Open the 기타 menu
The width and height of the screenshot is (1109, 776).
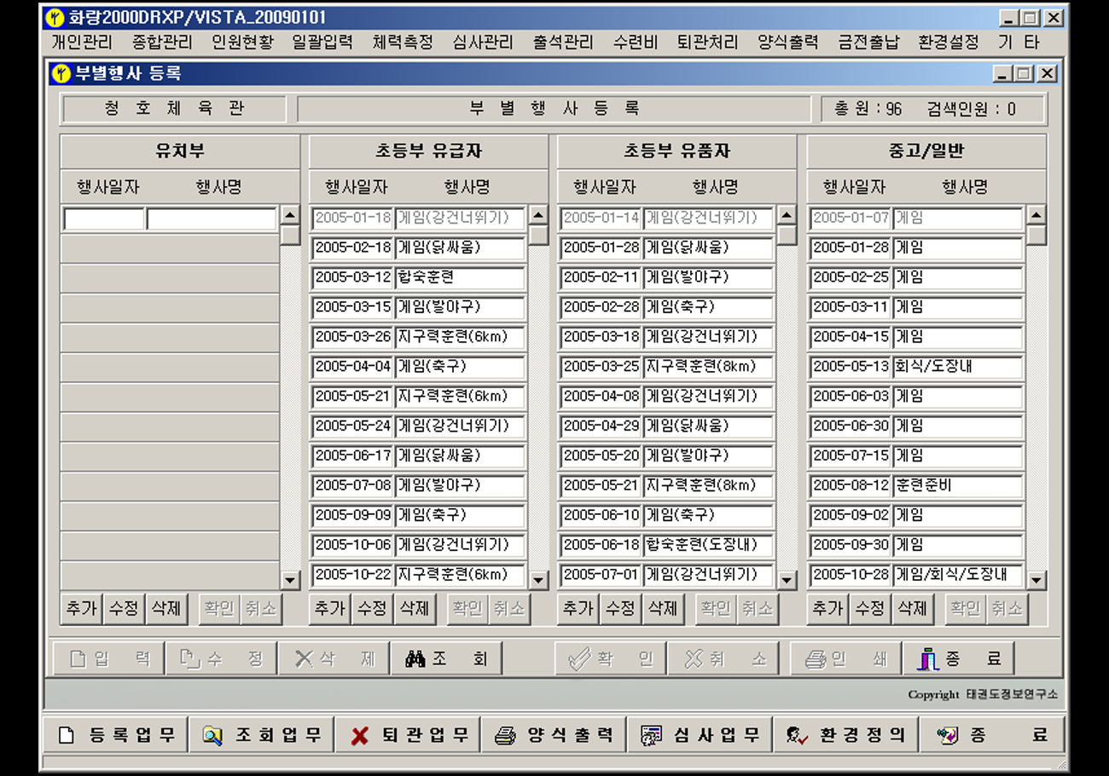(x=1019, y=42)
